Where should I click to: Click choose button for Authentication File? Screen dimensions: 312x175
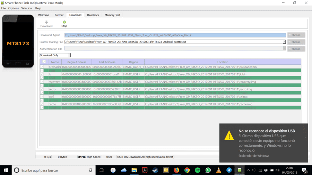click(296, 49)
